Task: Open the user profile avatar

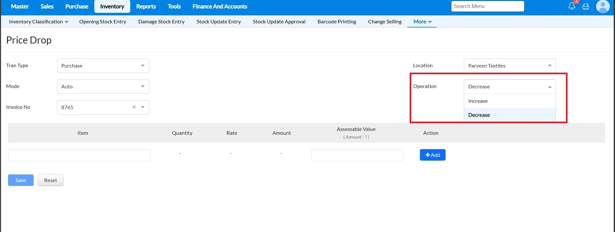Action: (x=602, y=6)
